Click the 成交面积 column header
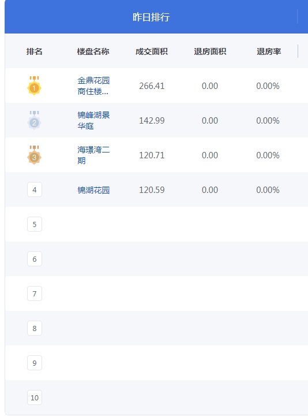 coord(152,51)
